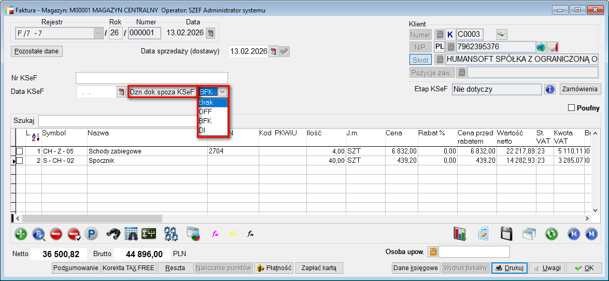
Task: Open the blue gears settings icon
Action: pyautogui.click(x=171, y=234)
